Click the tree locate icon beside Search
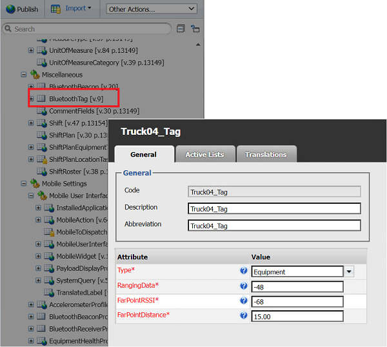Image resolution: width=387 pixels, height=347 pixels. point(195,28)
